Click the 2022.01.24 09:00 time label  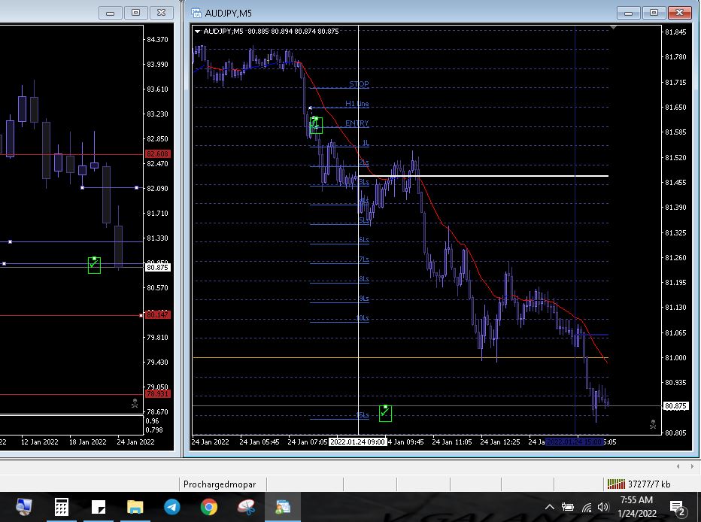(x=358, y=442)
